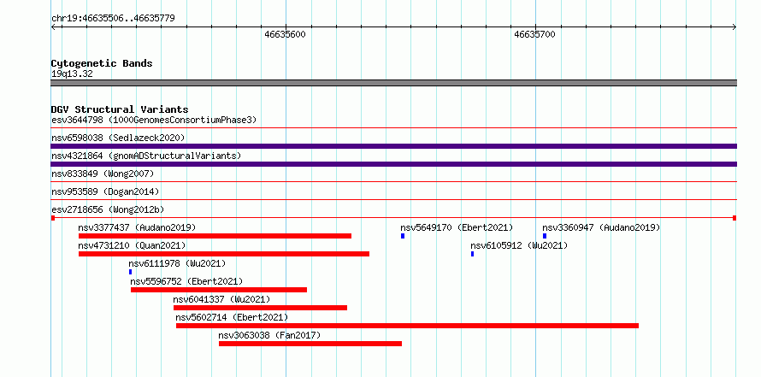Open the nsv833849 (Wong2007) variant label
Image resolution: width=761 pixels, height=377 pixels.
pyautogui.click(x=103, y=174)
